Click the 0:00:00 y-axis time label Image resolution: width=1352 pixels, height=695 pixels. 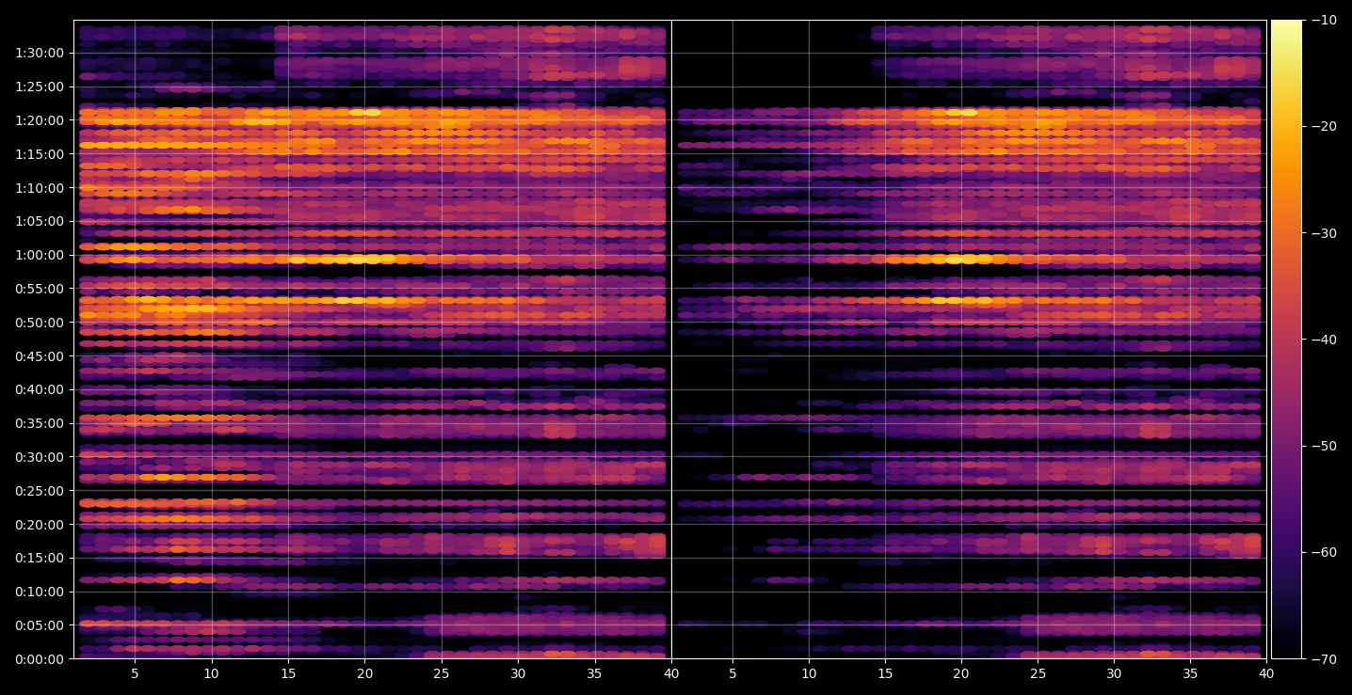click(x=39, y=659)
